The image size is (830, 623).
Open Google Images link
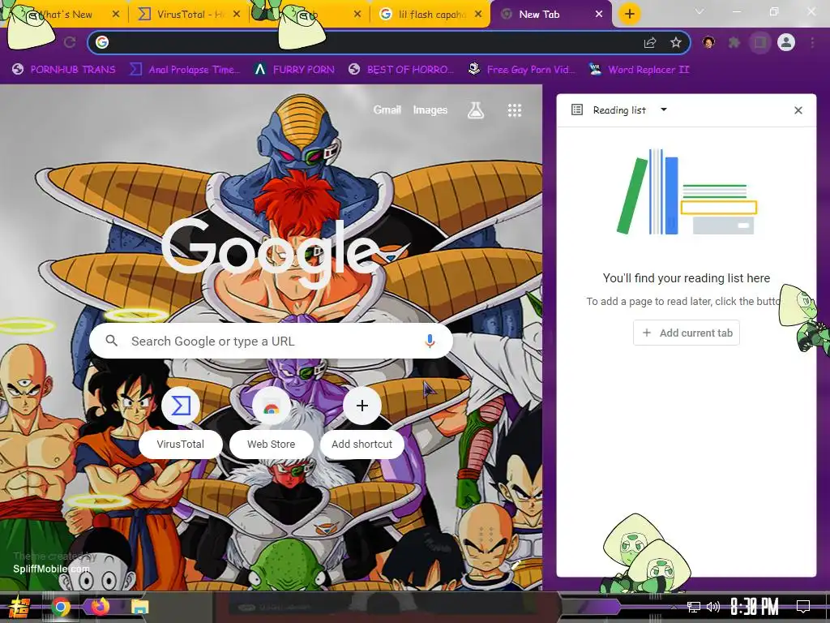pyautogui.click(x=430, y=110)
